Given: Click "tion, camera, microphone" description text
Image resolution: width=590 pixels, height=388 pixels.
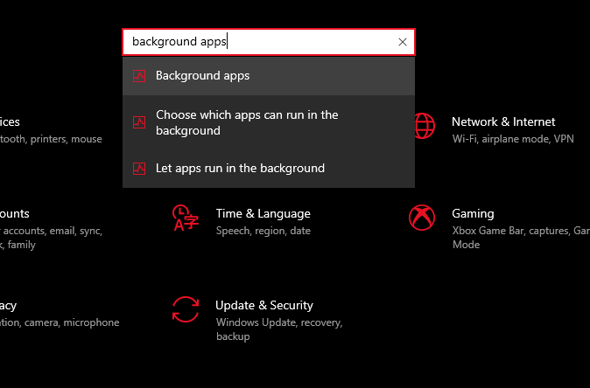Looking at the screenshot, I should [x=60, y=322].
